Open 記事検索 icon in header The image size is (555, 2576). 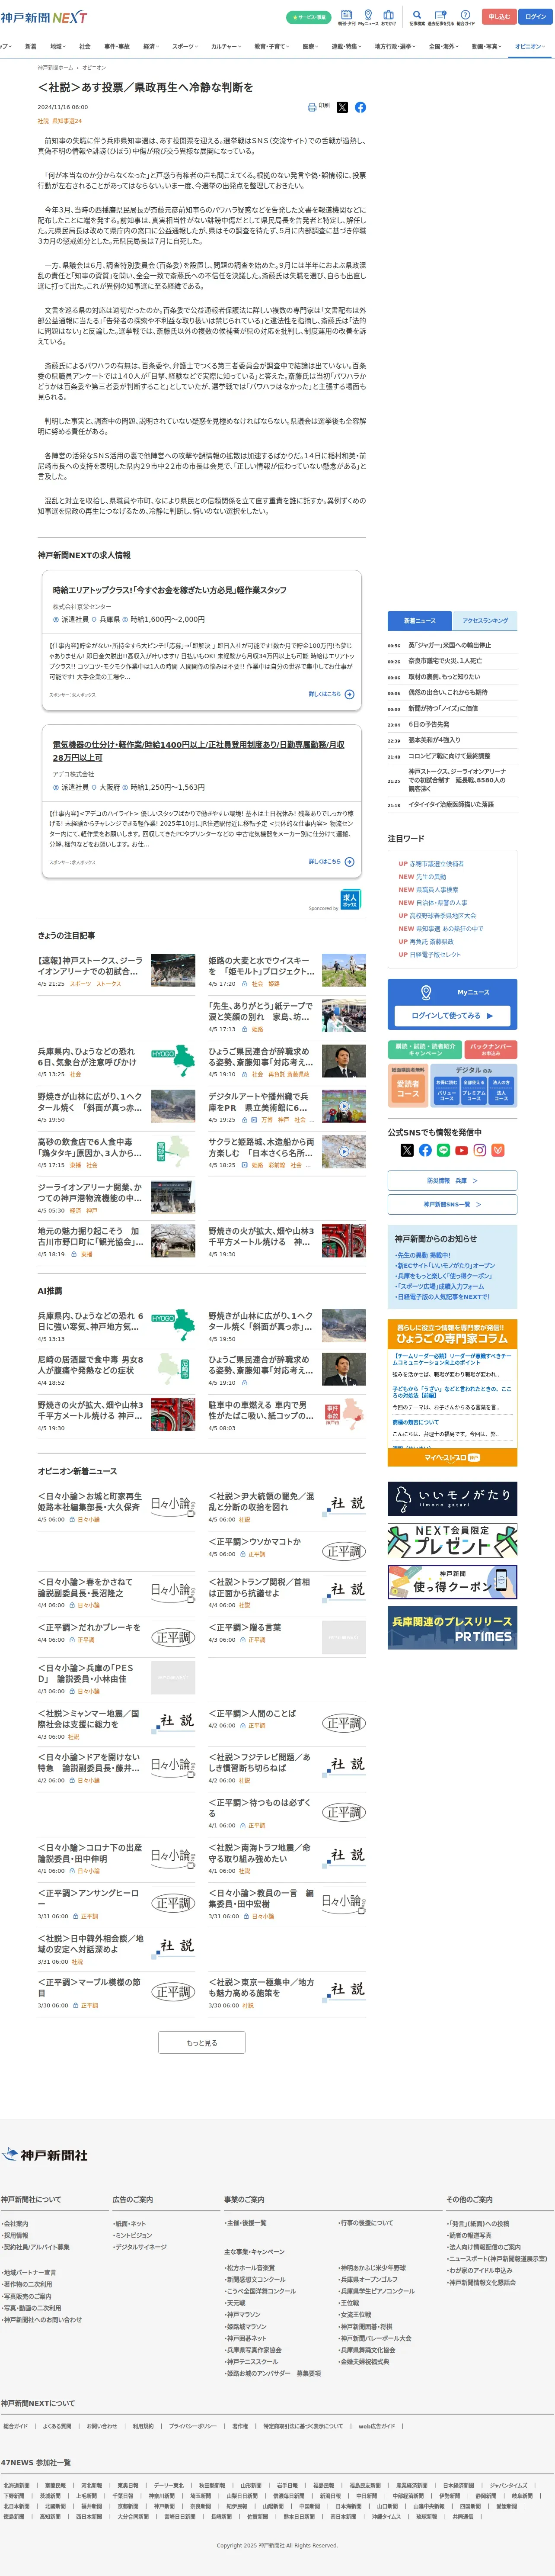tap(416, 17)
